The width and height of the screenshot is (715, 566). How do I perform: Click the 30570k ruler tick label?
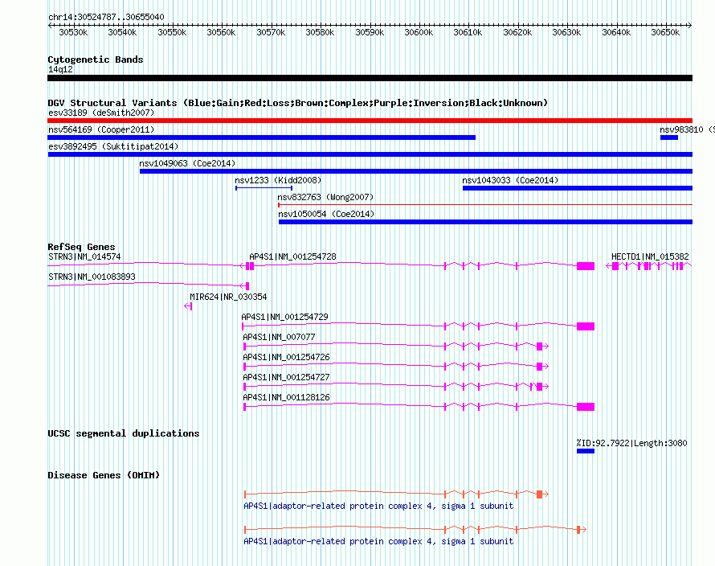click(x=271, y=32)
